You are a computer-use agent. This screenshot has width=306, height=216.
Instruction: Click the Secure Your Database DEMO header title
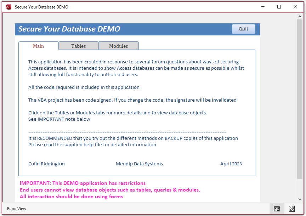(69, 29)
